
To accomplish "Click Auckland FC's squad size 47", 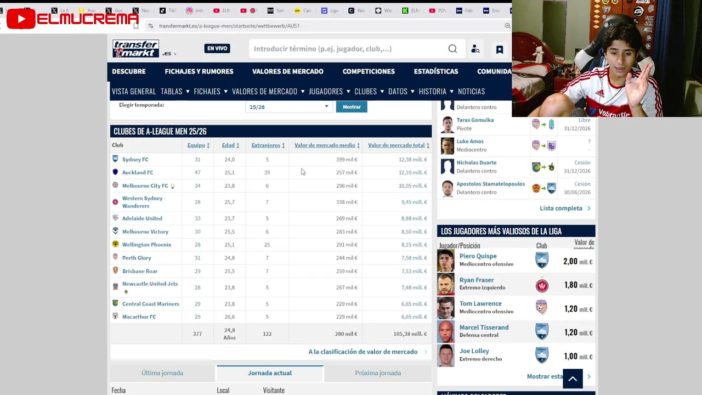I will (197, 172).
